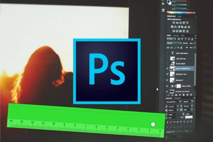Filter layers by type layers icon
The width and height of the screenshot is (213, 142).
[x=186, y=39]
